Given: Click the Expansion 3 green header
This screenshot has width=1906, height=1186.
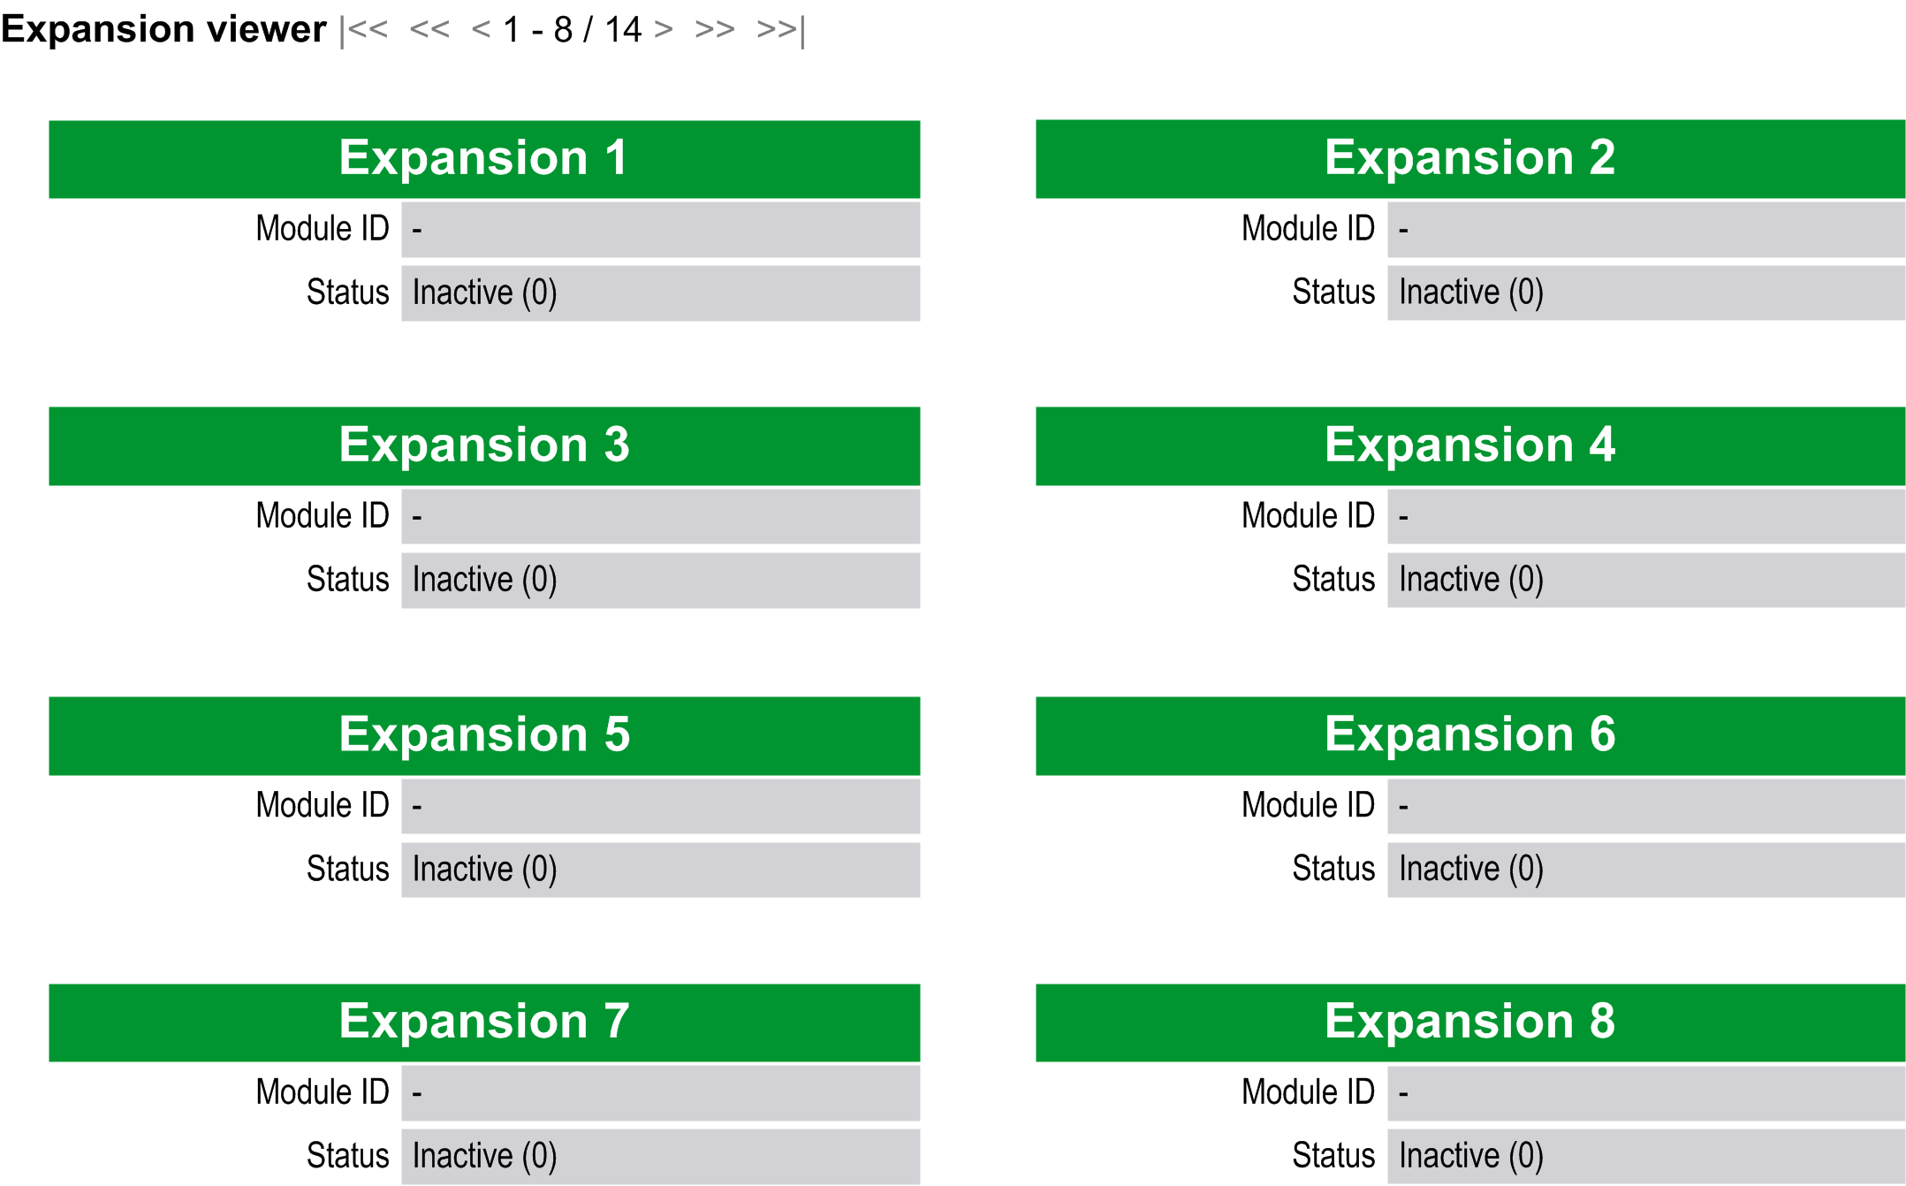Looking at the screenshot, I should (484, 445).
